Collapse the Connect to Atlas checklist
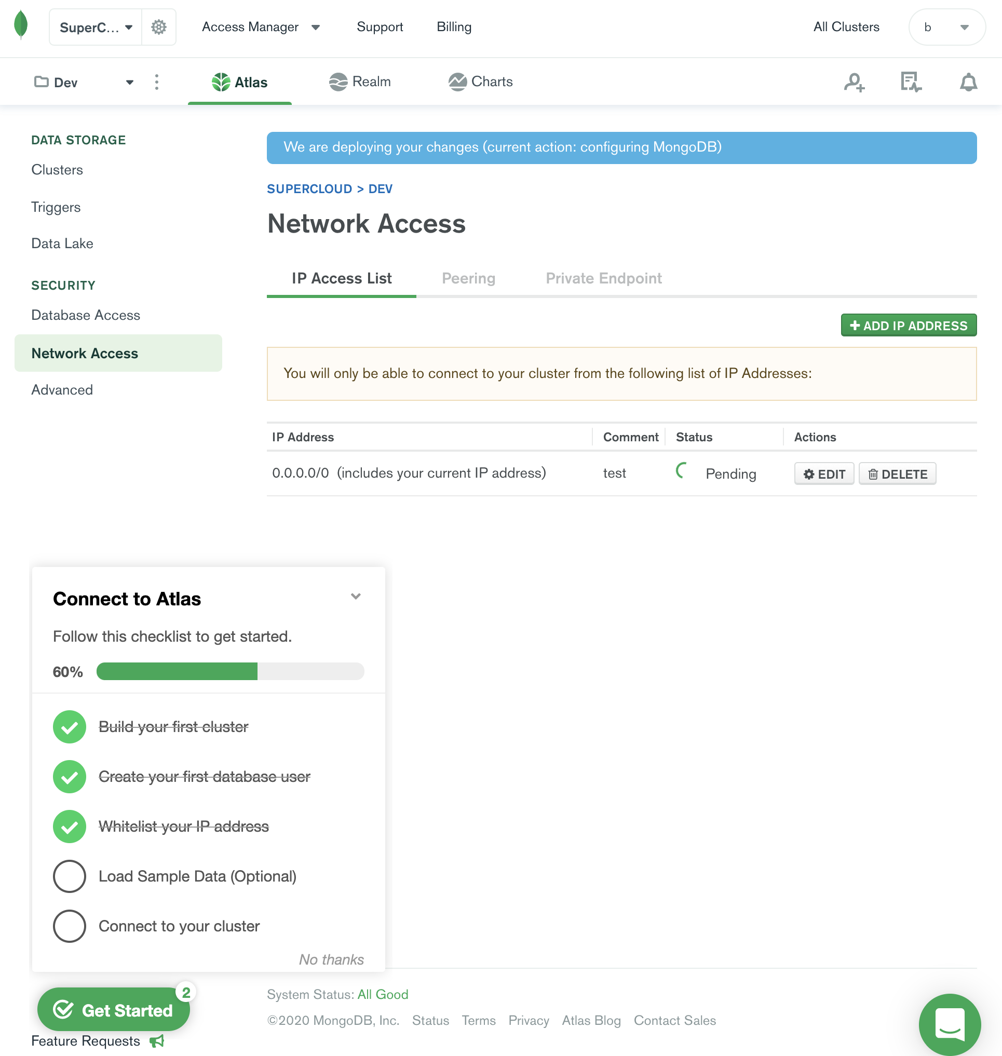The image size is (1002, 1056). click(x=356, y=596)
